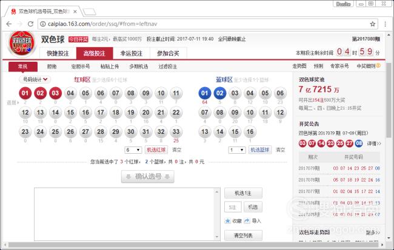Screen dimensions: 394x250
Task: Click the page vertical scrollbar
Action: 389,100
